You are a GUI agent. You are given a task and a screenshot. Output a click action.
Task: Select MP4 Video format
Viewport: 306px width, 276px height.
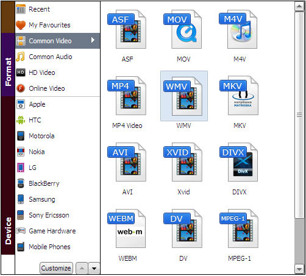(127, 96)
